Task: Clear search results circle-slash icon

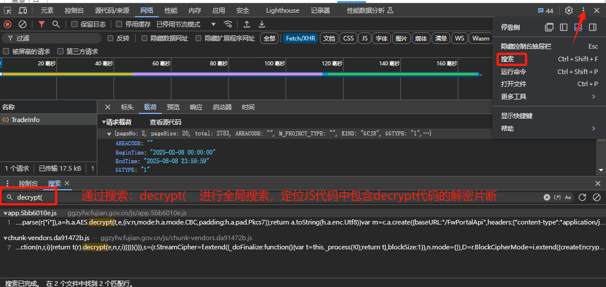Action: (596, 197)
